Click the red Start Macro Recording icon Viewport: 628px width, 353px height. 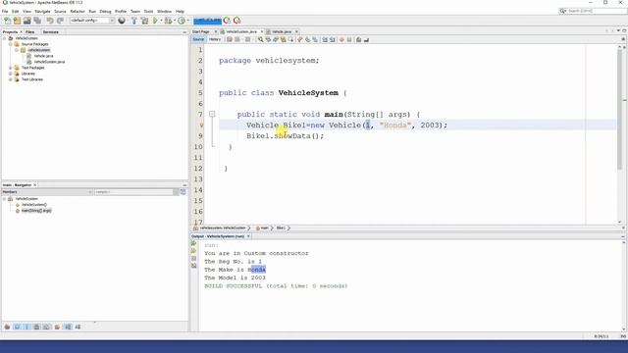point(341,39)
